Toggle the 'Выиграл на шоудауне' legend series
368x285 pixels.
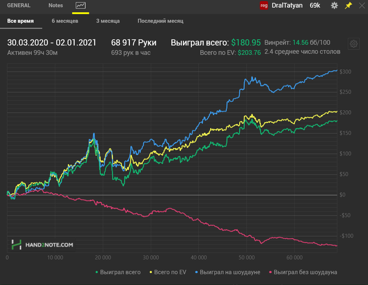click(x=228, y=272)
